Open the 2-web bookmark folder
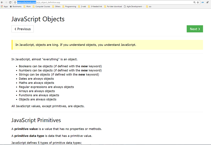The image size is (211, 145). coord(82,6)
